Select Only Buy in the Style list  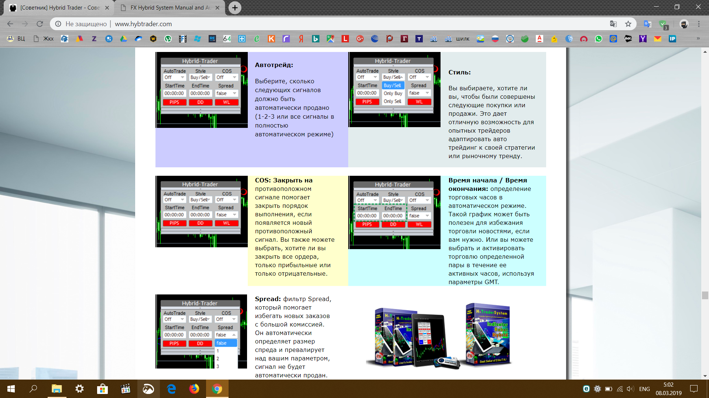pyautogui.click(x=393, y=94)
